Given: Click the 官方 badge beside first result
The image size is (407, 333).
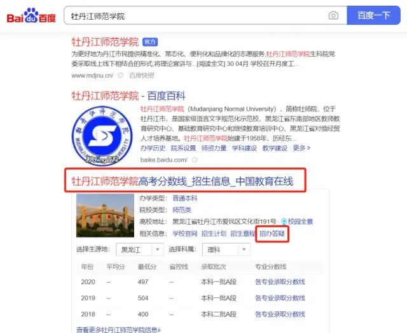Looking at the screenshot, I should point(150,42).
